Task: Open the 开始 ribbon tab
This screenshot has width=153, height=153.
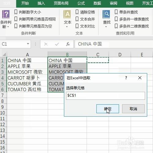Action: [25, 3]
